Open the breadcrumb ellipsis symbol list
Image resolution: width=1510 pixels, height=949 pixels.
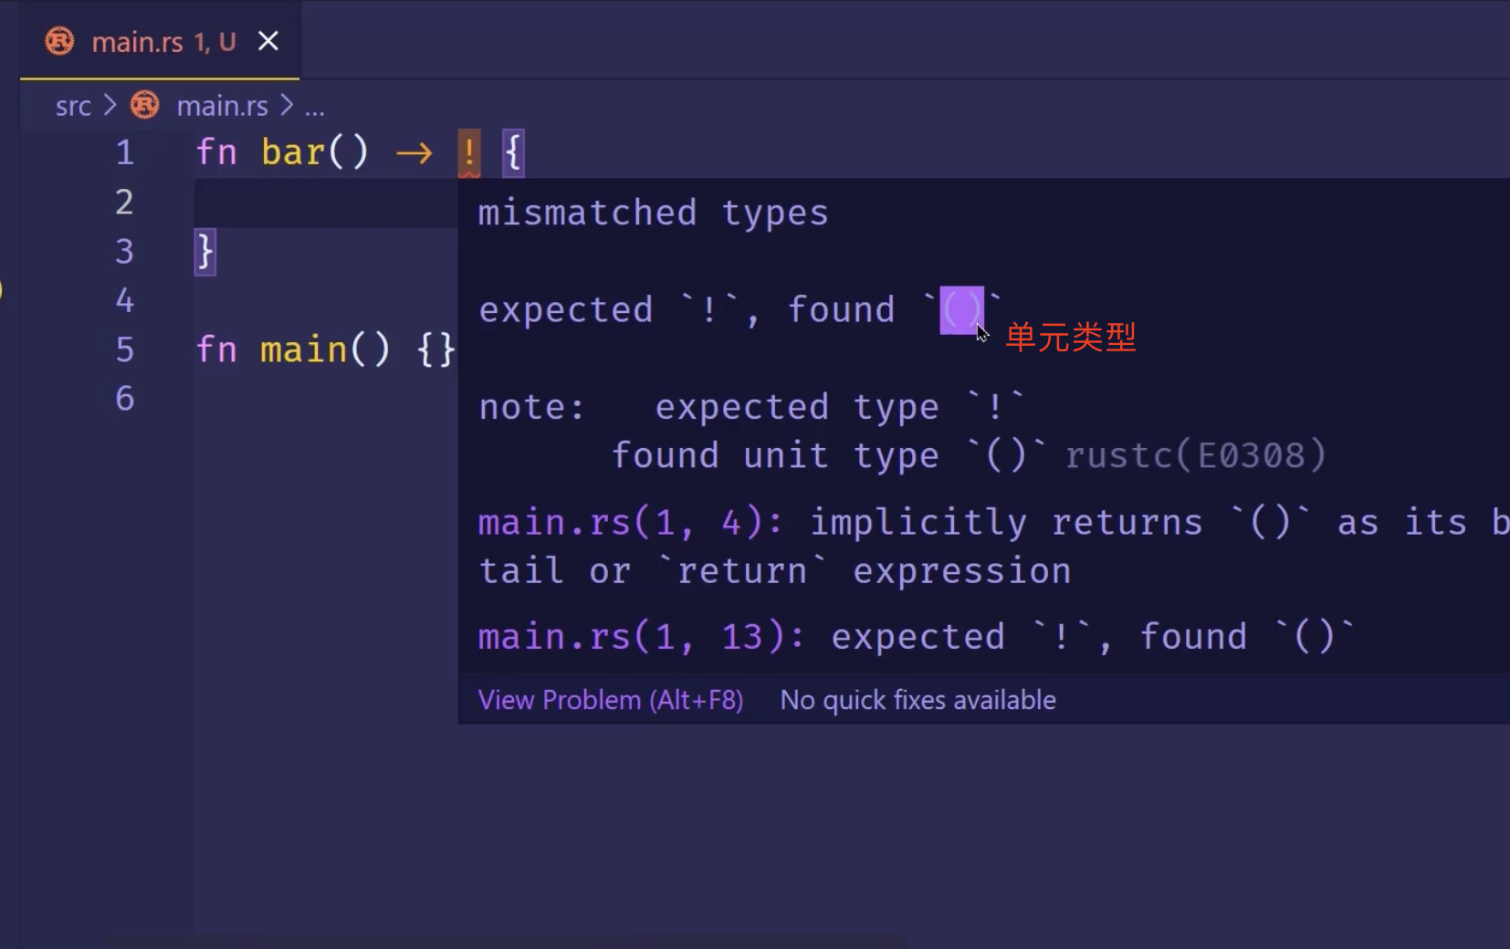(x=315, y=107)
